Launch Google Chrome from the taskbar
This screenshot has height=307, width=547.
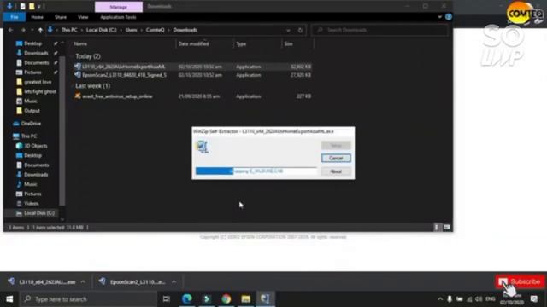226,299
